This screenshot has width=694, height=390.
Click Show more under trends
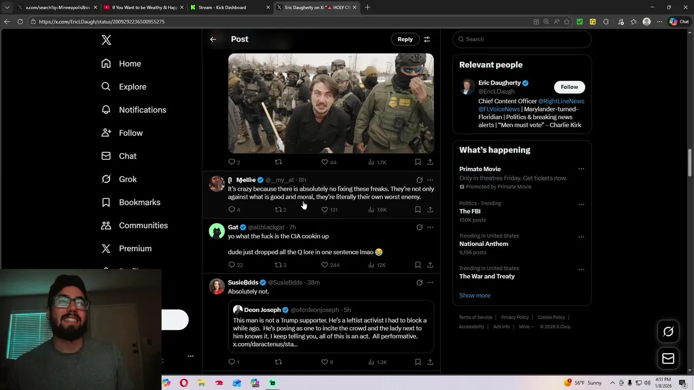pos(474,295)
